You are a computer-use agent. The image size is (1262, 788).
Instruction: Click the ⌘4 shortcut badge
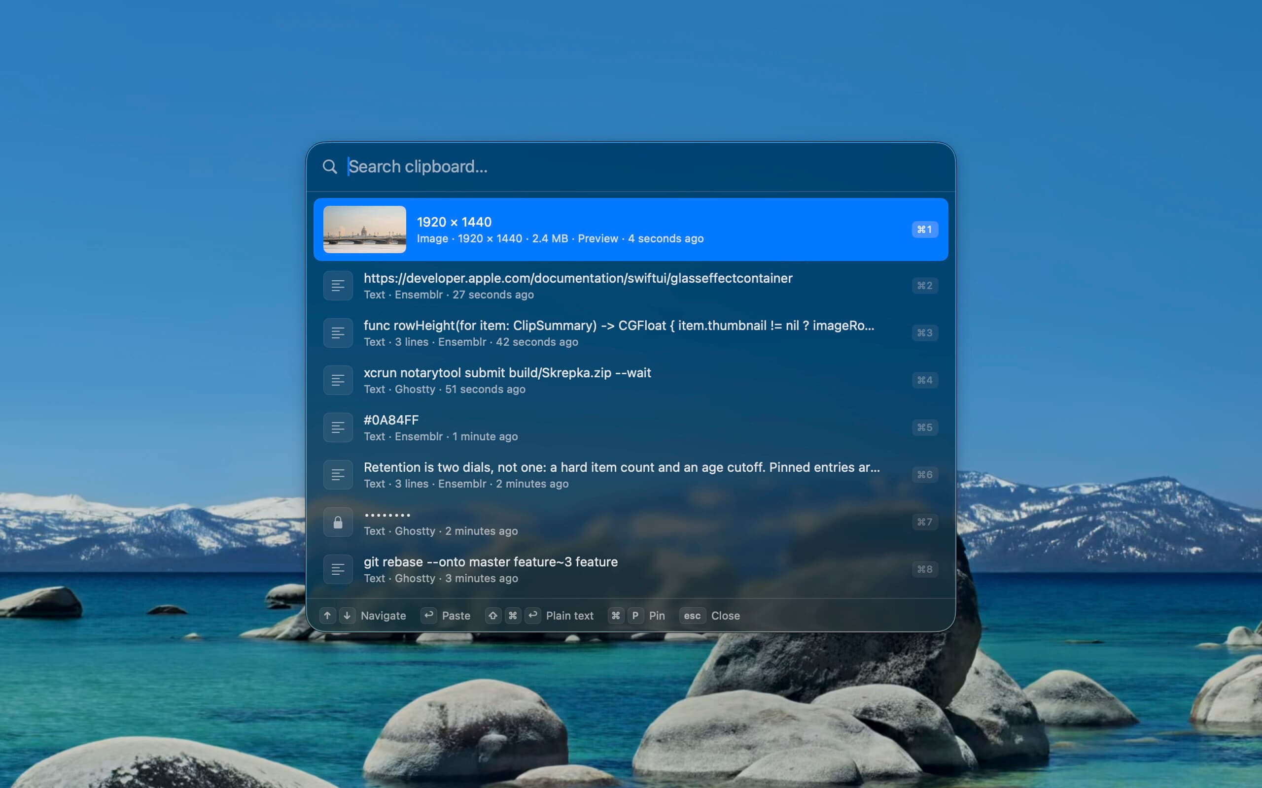point(925,380)
